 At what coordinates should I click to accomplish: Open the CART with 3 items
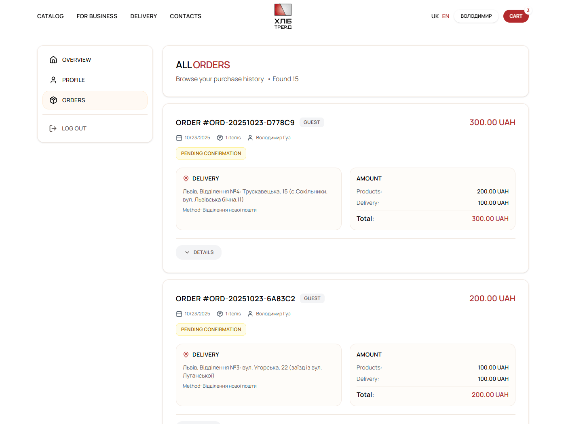tap(516, 16)
